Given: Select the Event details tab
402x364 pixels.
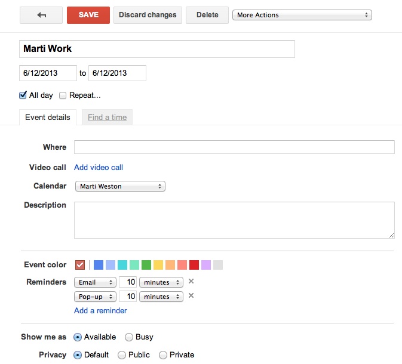Looking at the screenshot, I should coord(47,118).
